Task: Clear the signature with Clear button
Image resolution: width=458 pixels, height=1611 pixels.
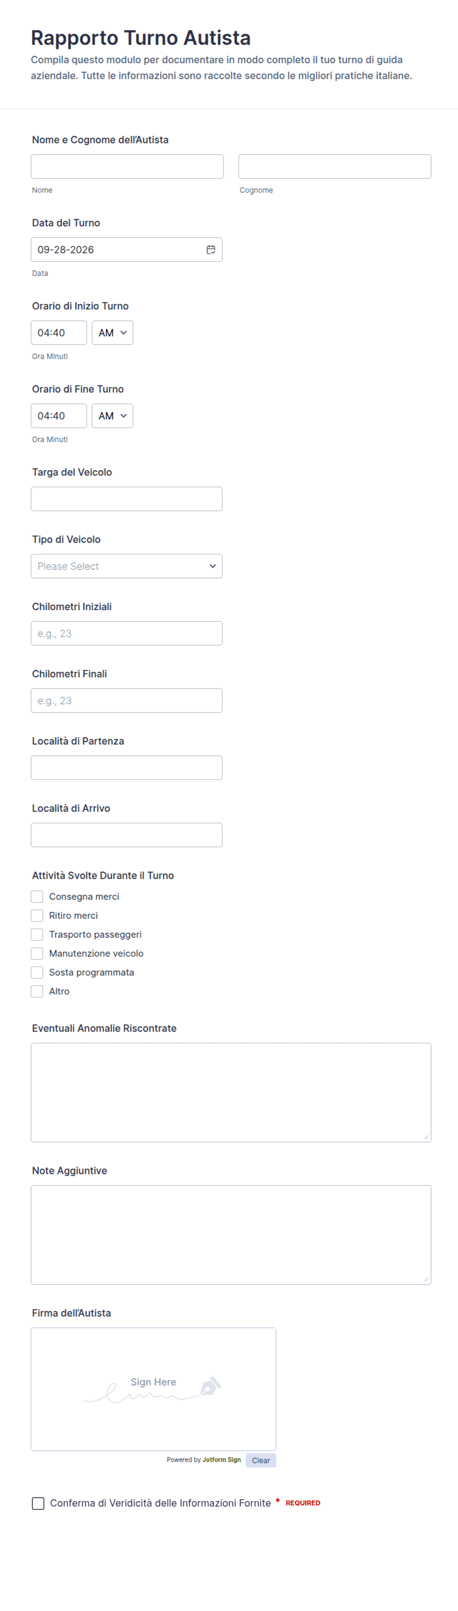Action: click(261, 1460)
